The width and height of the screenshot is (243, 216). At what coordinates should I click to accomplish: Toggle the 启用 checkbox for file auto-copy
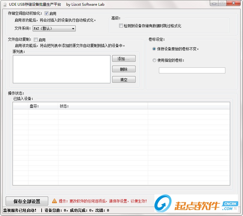pyautogui.click(x=35, y=39)
